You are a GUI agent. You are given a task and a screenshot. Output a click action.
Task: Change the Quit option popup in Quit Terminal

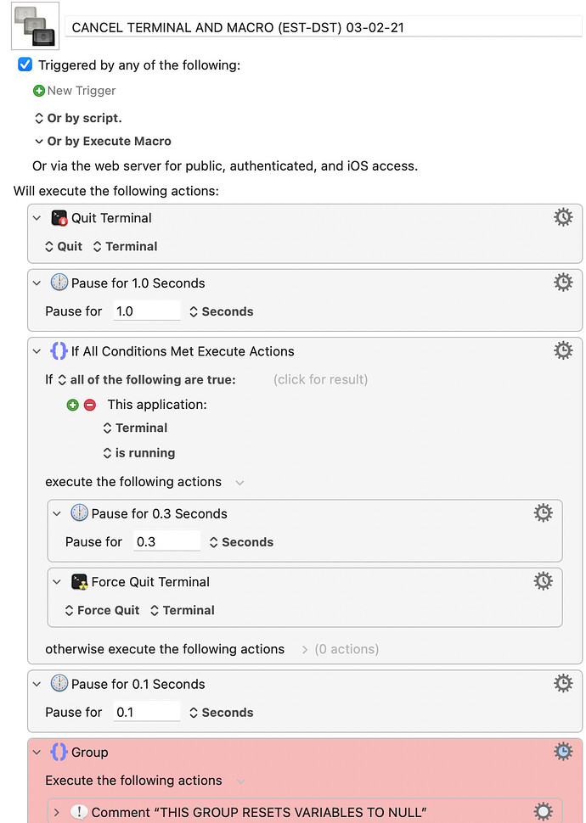tap(64, 246)
